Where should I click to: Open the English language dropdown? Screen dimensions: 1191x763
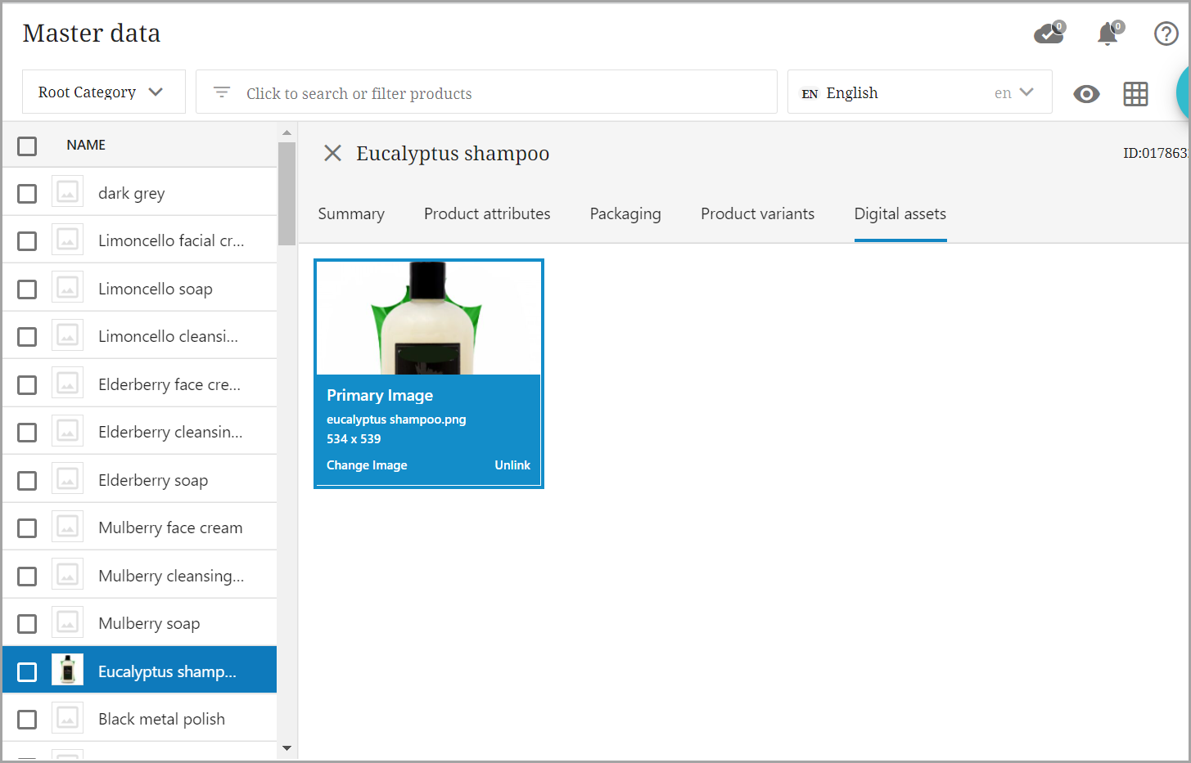pyautogui.click(x=918, y=92)
